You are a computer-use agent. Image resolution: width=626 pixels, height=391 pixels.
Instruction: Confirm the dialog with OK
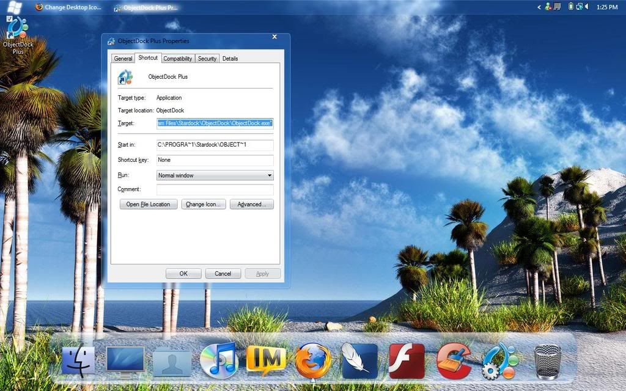183,274
